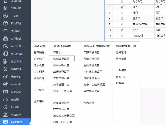This screenshot has width=168, height=125.
Task: Open the 基础设置 gear icon
Action: [5, 115]
